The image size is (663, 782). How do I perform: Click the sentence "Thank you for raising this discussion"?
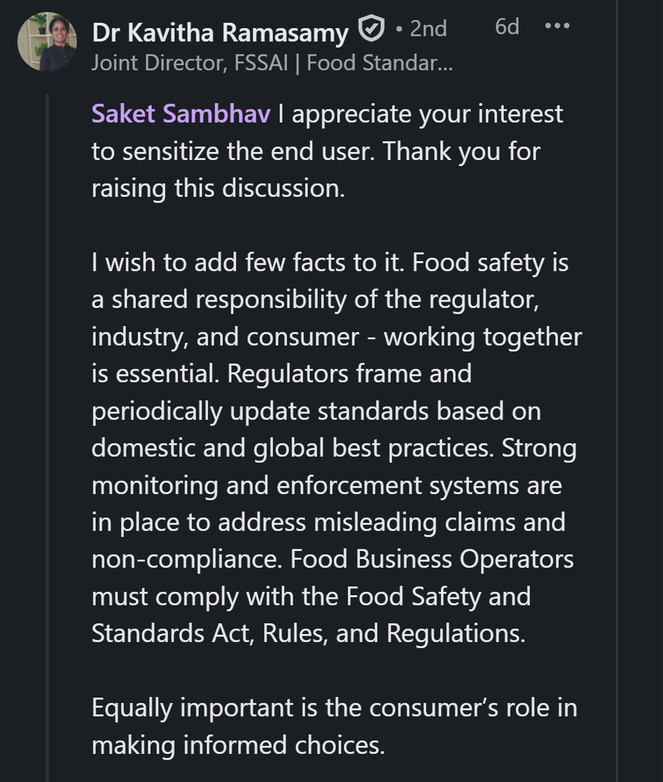pos(314,169)
